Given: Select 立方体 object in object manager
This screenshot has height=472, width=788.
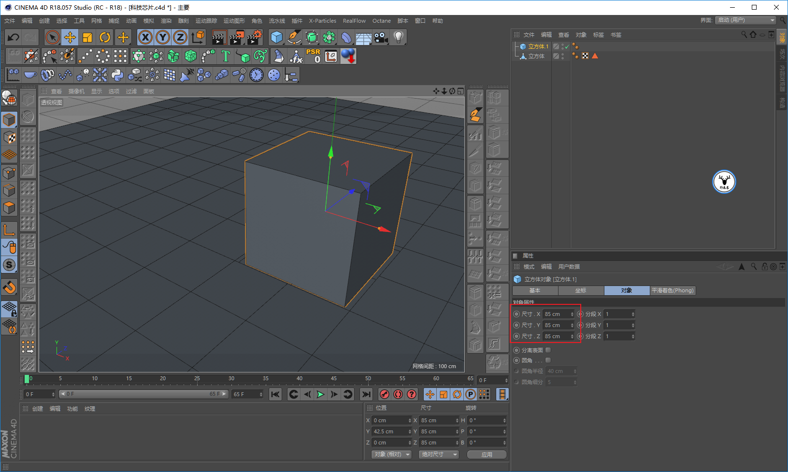Looking at the screenshot, I should pos(536,56).
